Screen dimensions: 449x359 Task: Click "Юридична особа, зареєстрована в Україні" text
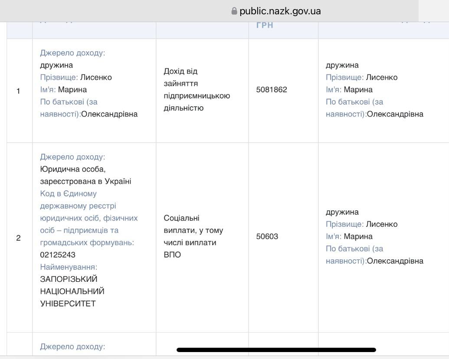85,175
